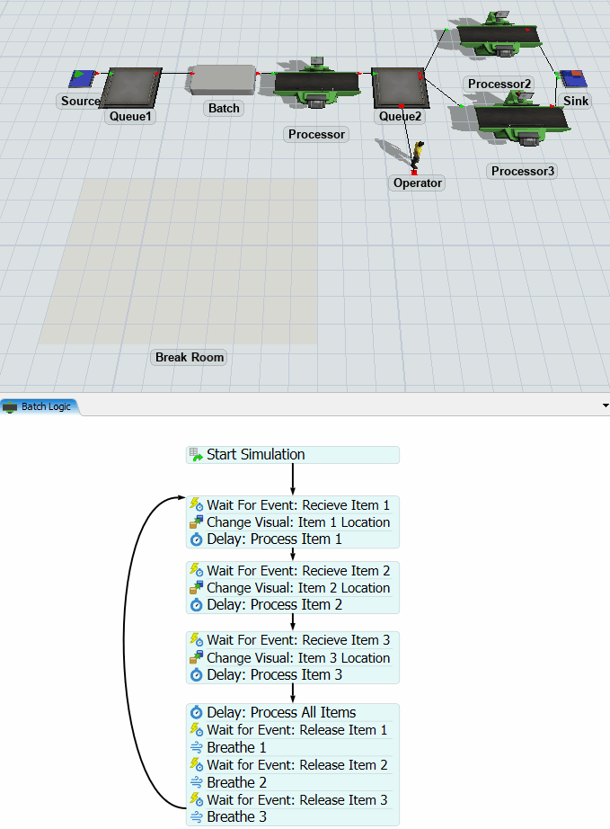Click the Queue1 object

[x=132, y=88]
